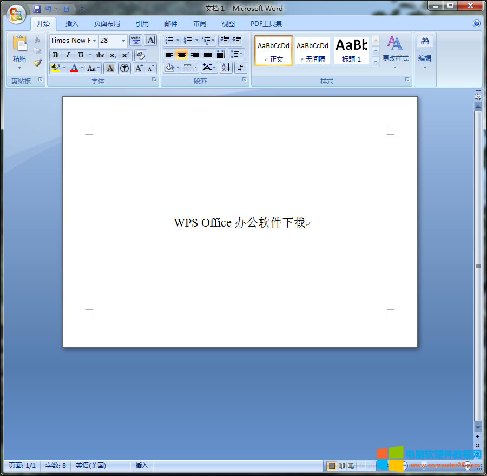Justify the paragraph text
This screenshot has height=476, width=487.
click(x=207, y=54)
